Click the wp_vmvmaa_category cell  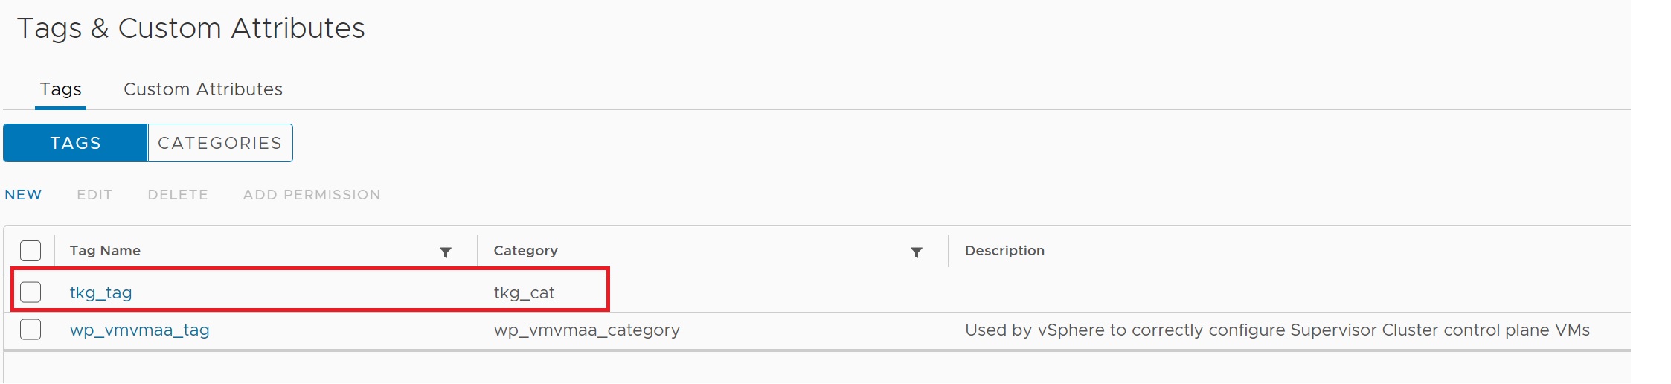(x=586, y=330)
